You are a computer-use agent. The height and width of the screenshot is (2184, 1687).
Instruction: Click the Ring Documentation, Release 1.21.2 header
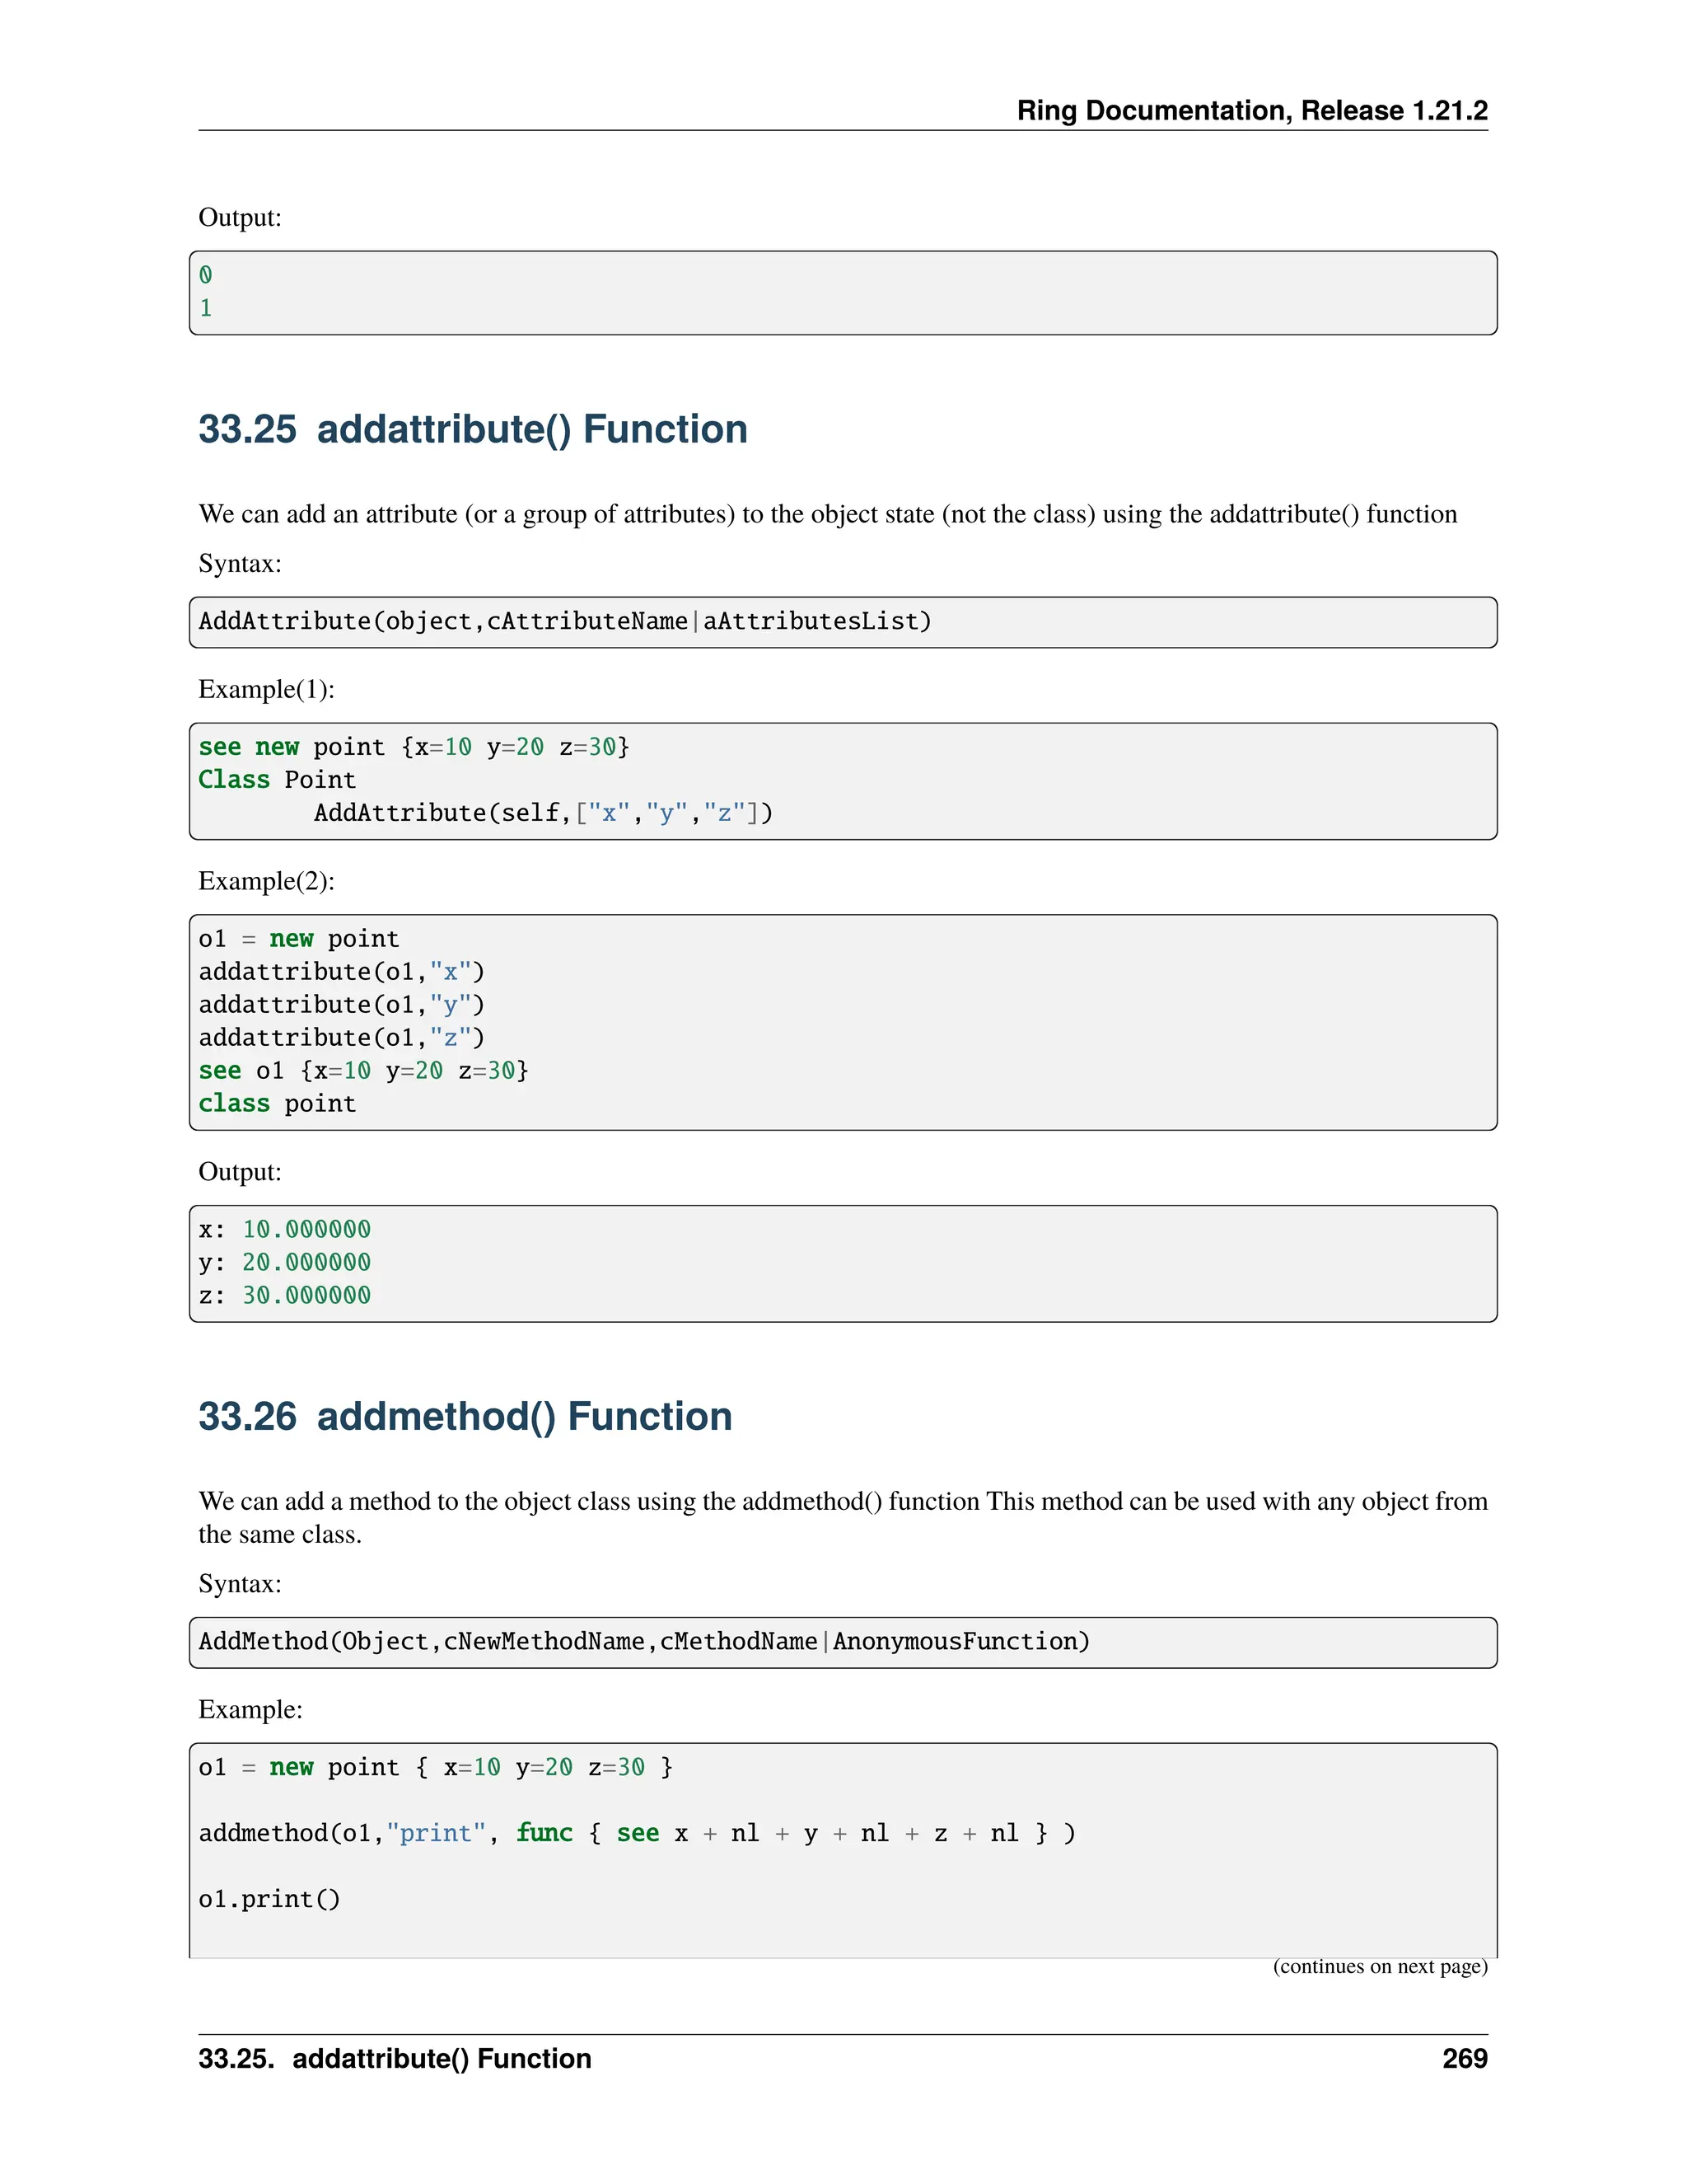[x=1251, y=110]
